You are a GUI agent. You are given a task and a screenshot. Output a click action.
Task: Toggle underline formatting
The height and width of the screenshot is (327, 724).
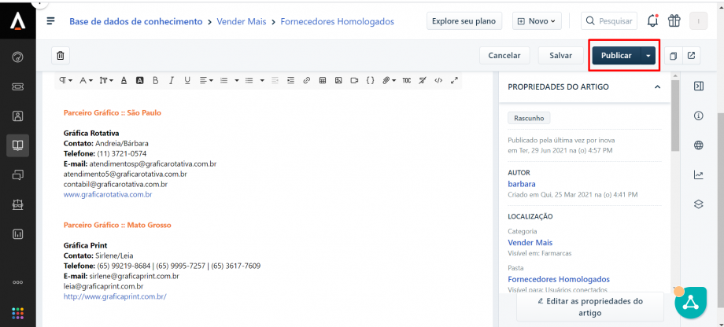coord(187,80)
